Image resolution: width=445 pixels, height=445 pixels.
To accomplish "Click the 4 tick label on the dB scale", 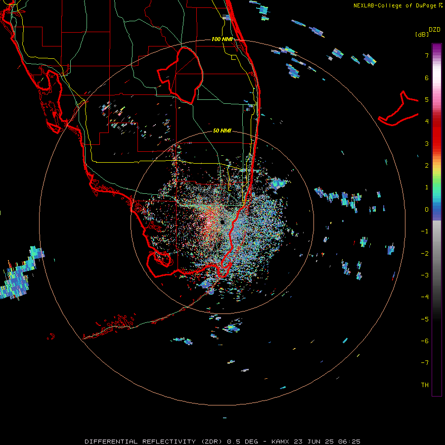I will (427, 122).
